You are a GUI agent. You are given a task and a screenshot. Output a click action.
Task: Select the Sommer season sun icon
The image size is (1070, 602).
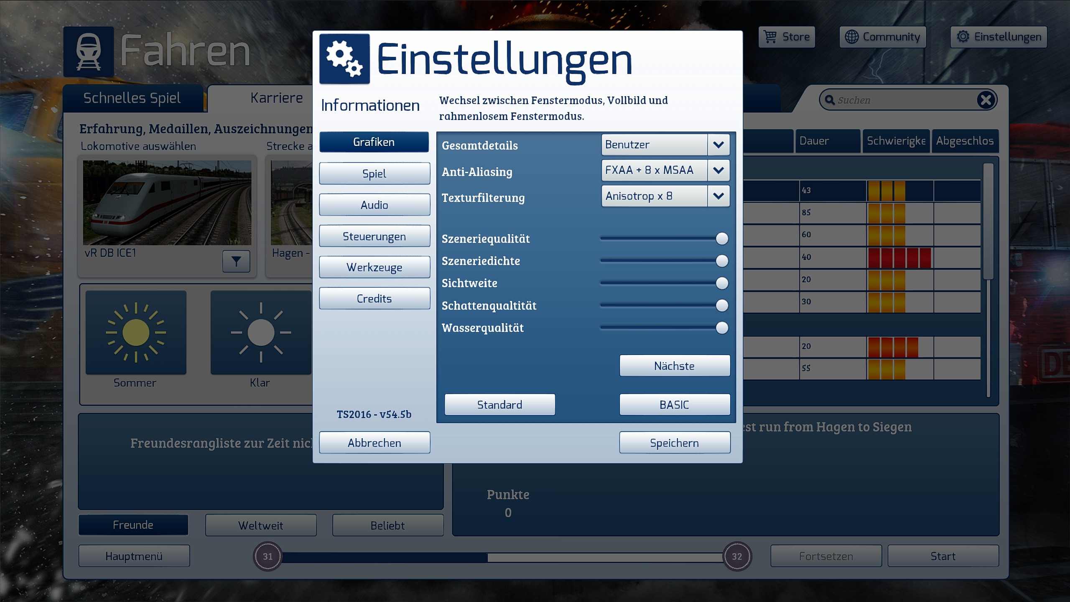coord(136,332)
